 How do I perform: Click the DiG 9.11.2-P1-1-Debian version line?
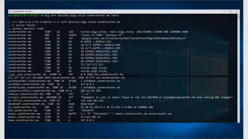click(64, 22)
